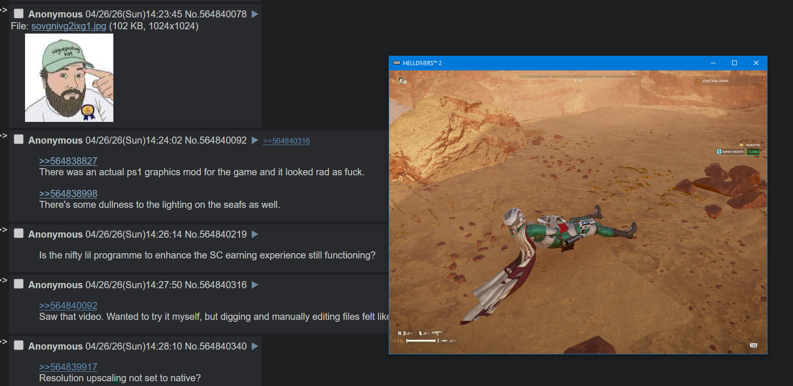
Task: Click the compass bar in the game HUD
Action: [578, 77]
